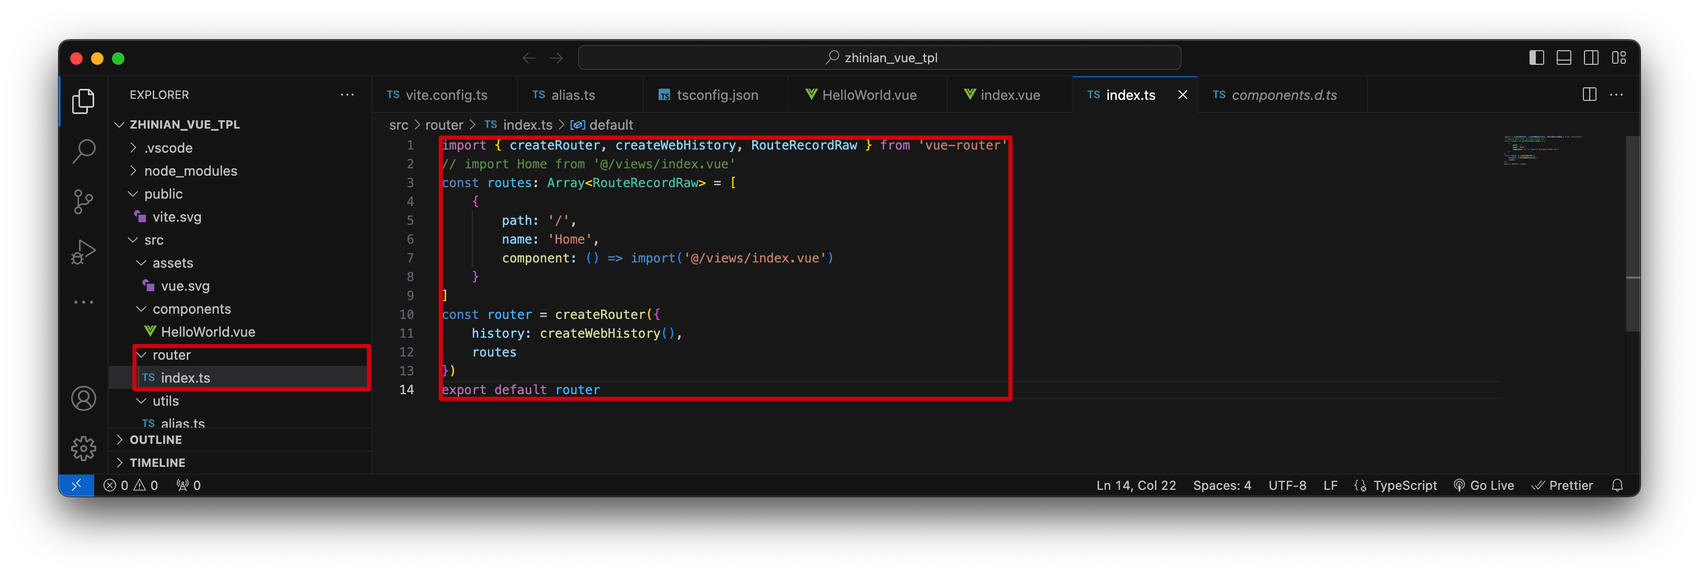Close the index.ts tab
Viewport: 1699px width, 574px height.
[x=1183, y=95]
